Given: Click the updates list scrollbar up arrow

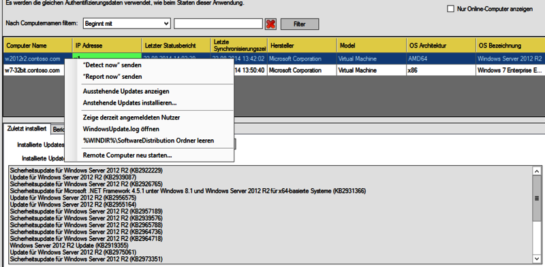Looking at the screenshot, I should (537, 171).
